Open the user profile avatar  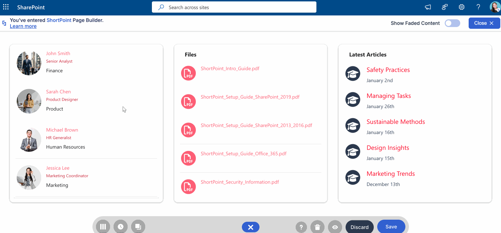click(495, 7)
